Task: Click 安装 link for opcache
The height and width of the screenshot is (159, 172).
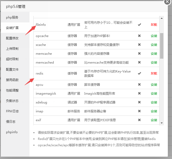Action: click(154, 36)
